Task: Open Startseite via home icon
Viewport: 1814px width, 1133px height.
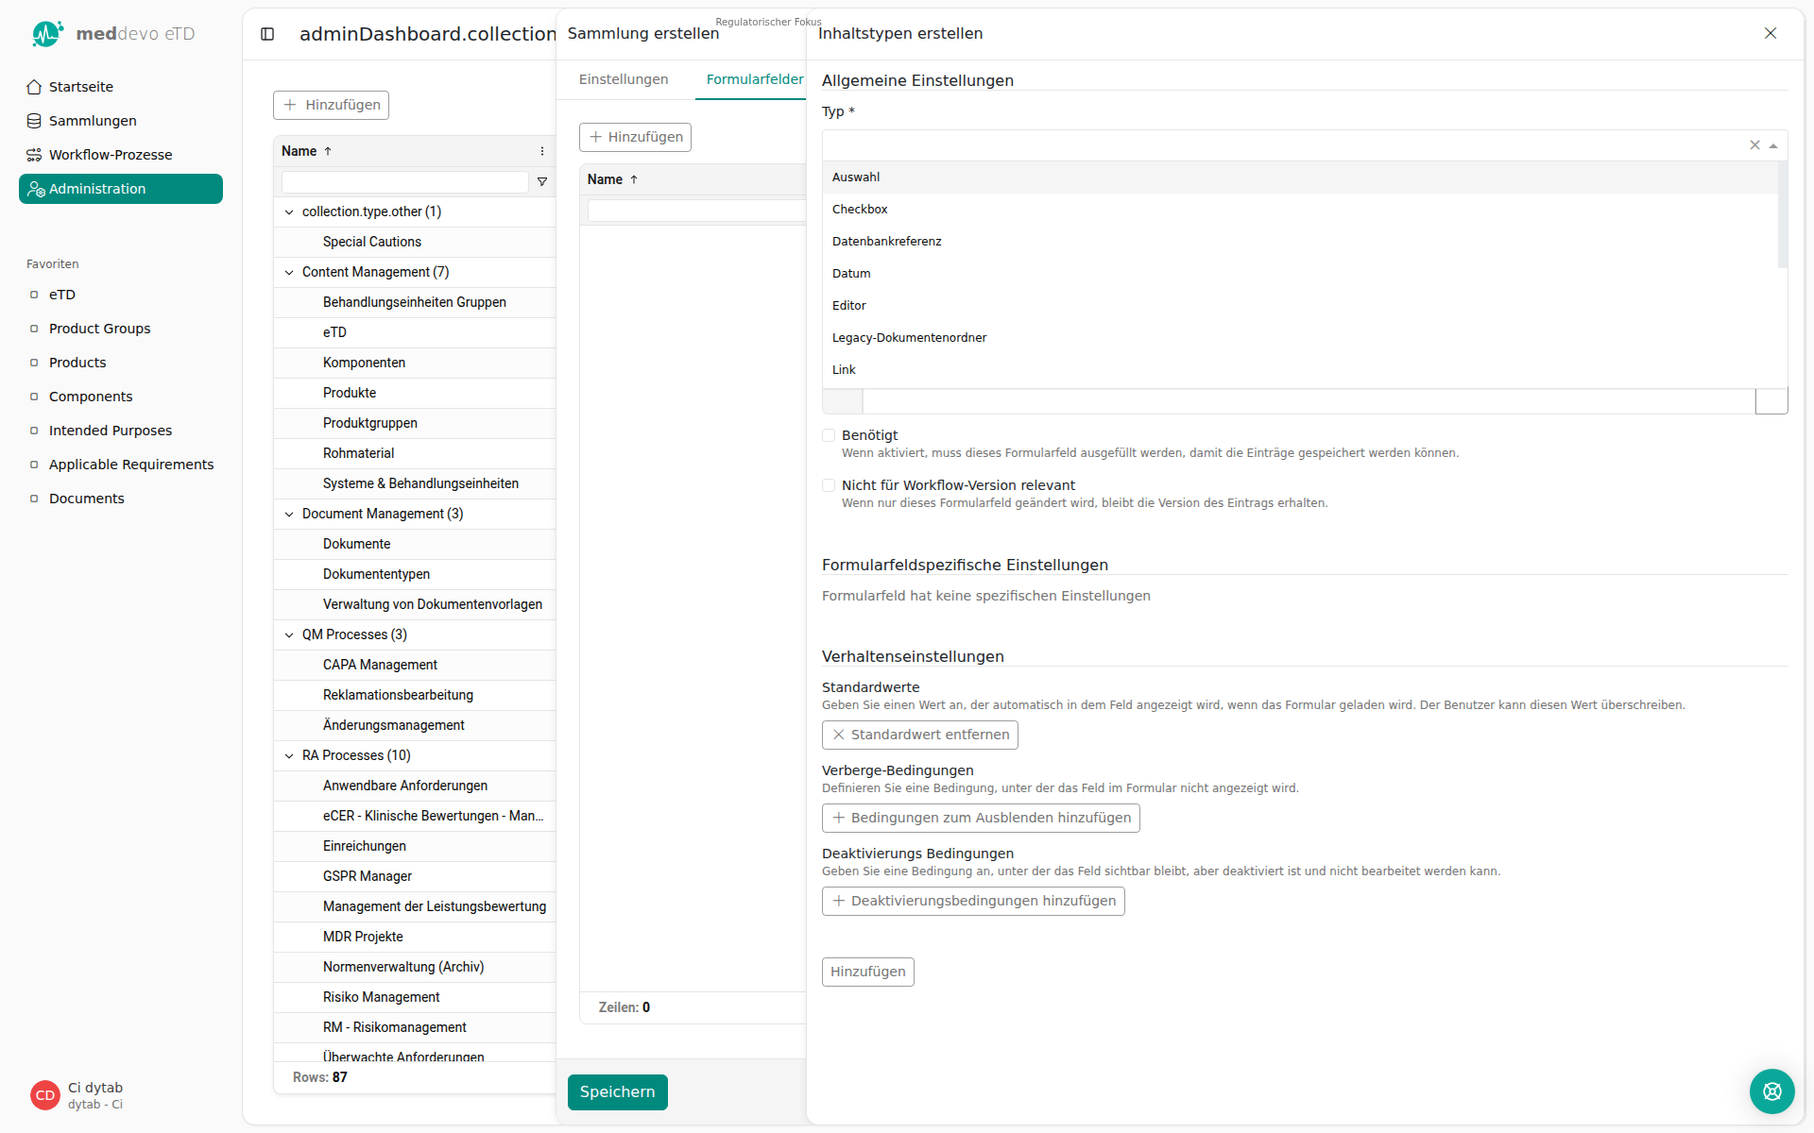Action: pos(34,87)
